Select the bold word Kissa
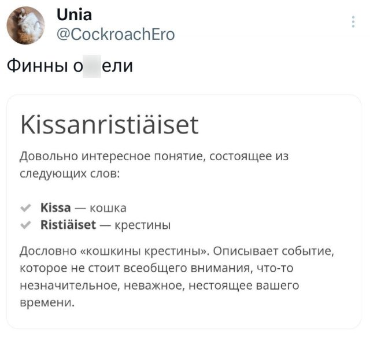Image resolution: width=370 pixels, height=337 pixels. [x=55, y=208]
